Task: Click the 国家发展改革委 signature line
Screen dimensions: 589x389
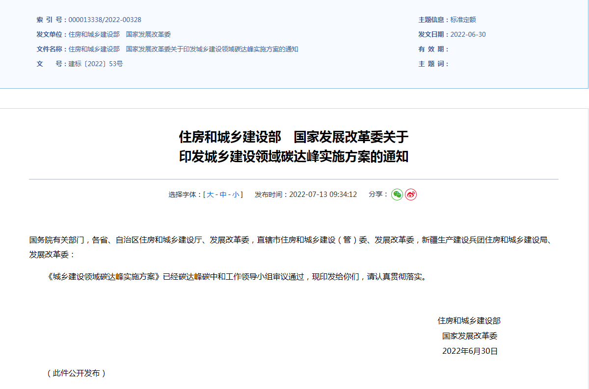Action: (470, 336)
